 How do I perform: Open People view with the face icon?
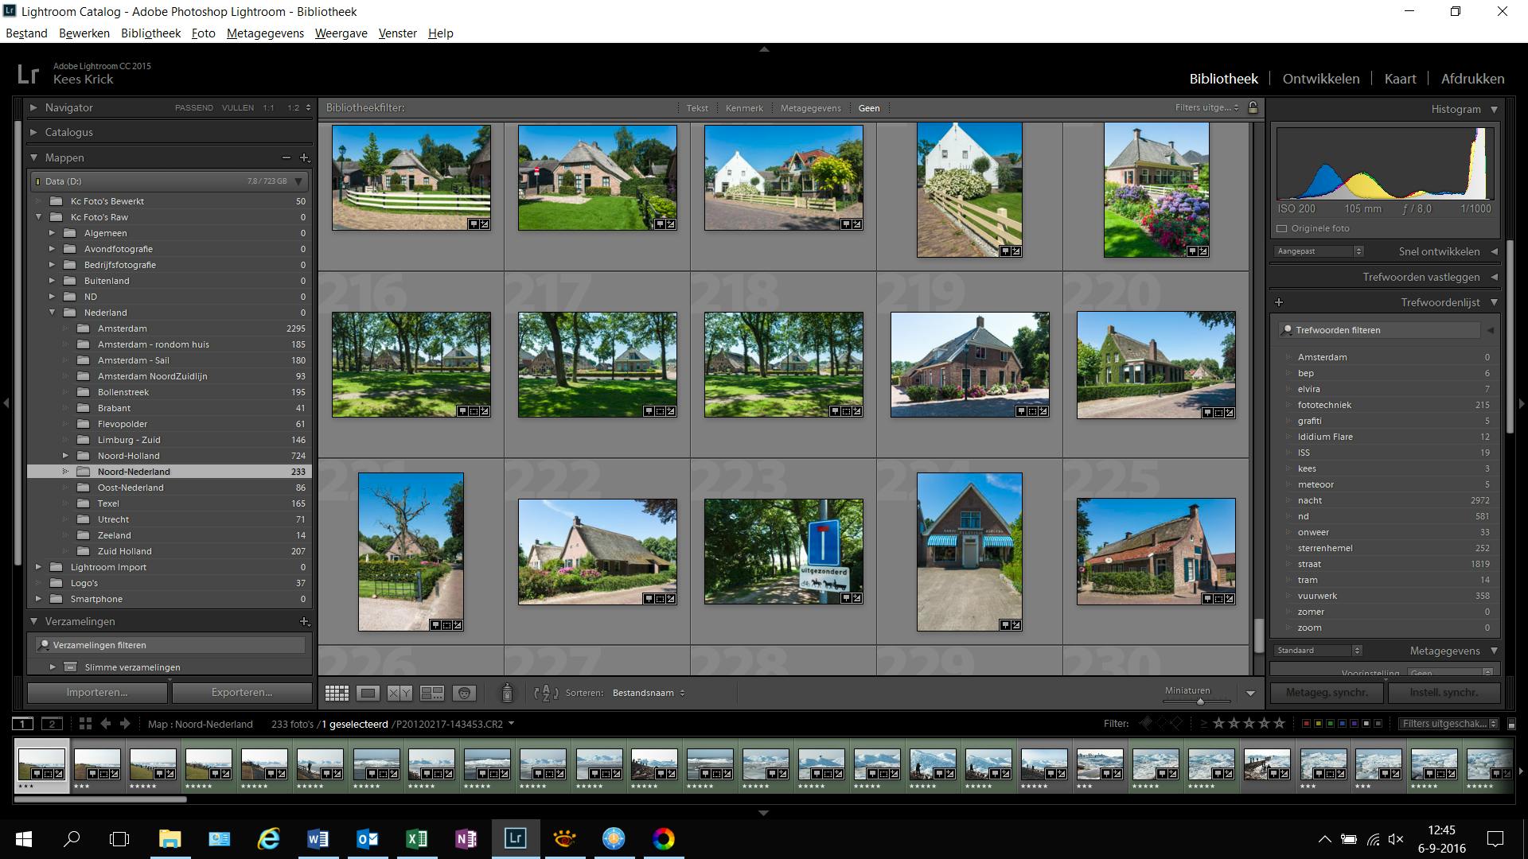(x=463, y=693)
